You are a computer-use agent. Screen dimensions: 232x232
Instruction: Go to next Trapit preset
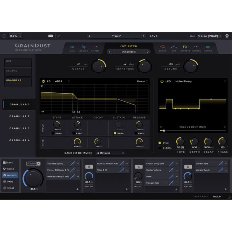(x=143, y=36)
